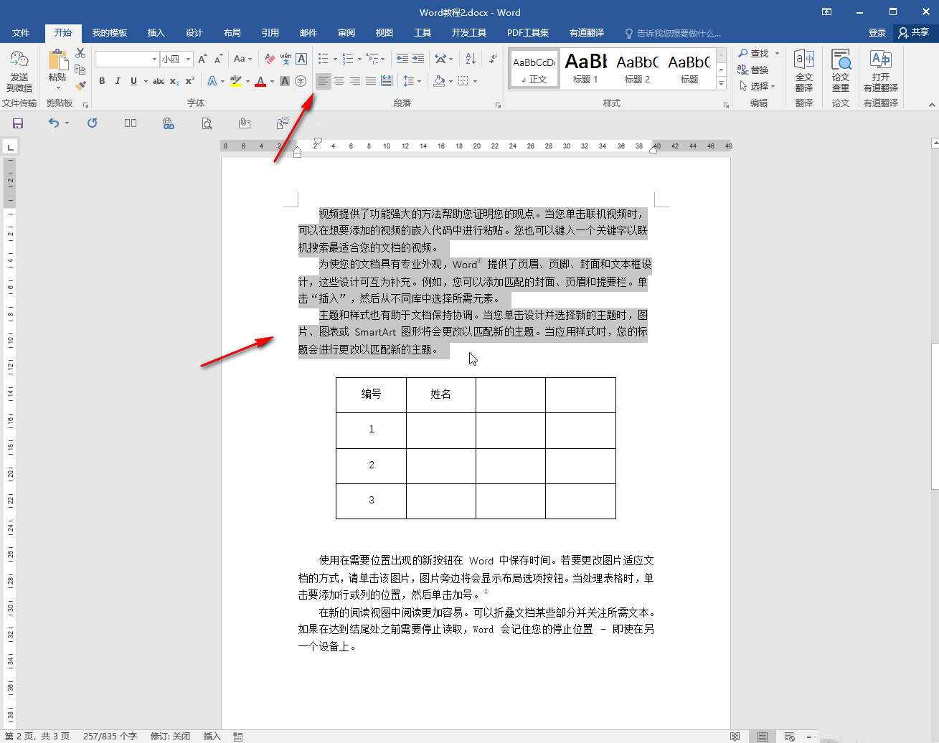939x743 pixels.
Task: Expand the bullets list dropdown
Action: (x=335, y=60)
